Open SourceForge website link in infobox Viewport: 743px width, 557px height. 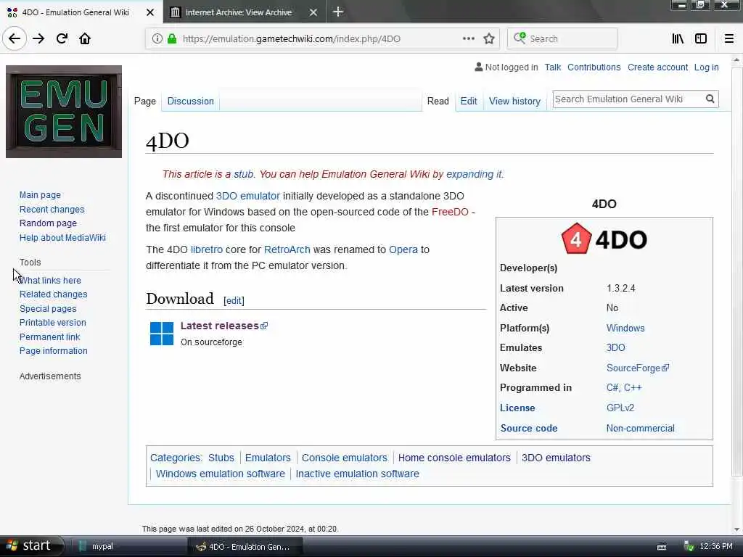637,368
